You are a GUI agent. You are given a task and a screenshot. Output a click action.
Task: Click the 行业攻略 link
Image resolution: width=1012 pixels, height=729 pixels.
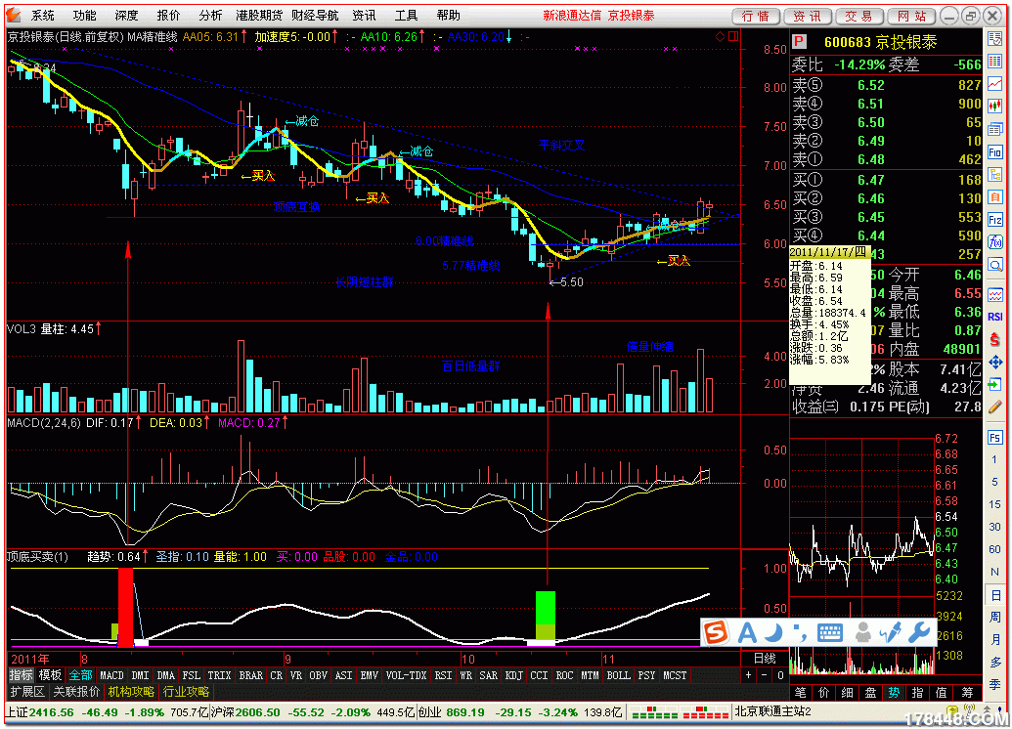(186, 692)
